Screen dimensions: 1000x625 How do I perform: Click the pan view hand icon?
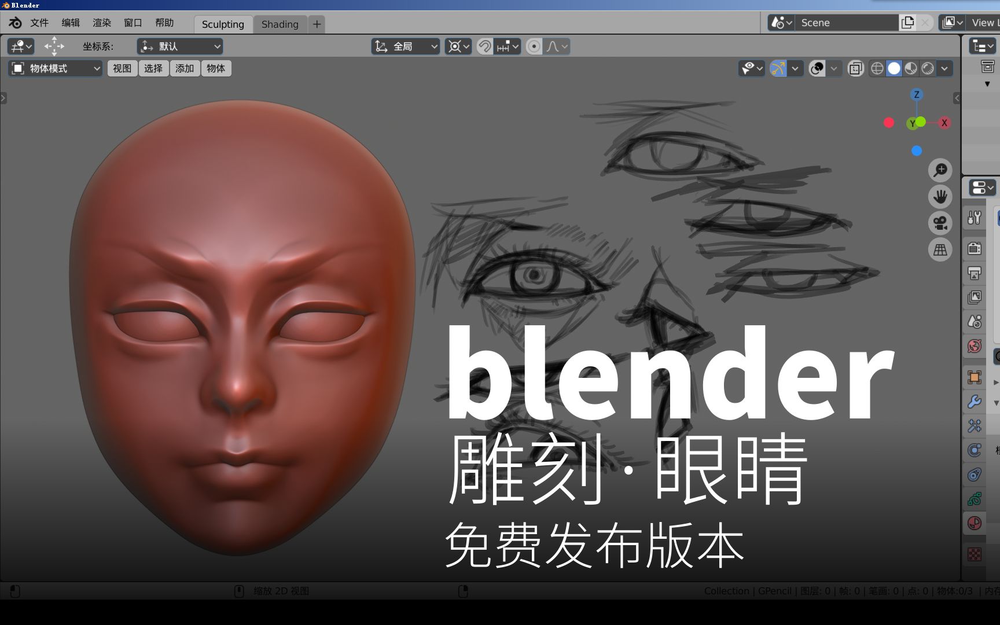coord(940,197)
